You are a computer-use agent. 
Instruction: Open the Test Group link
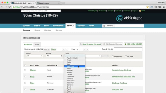tap(123, 83)
